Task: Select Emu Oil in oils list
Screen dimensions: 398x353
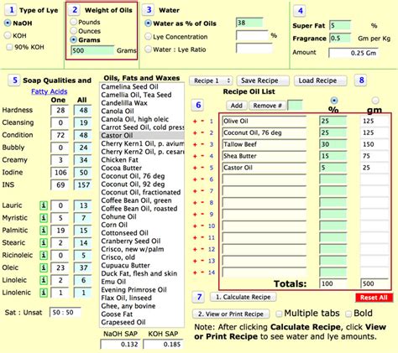Action: pyautogui.click(x=142, y=282)
